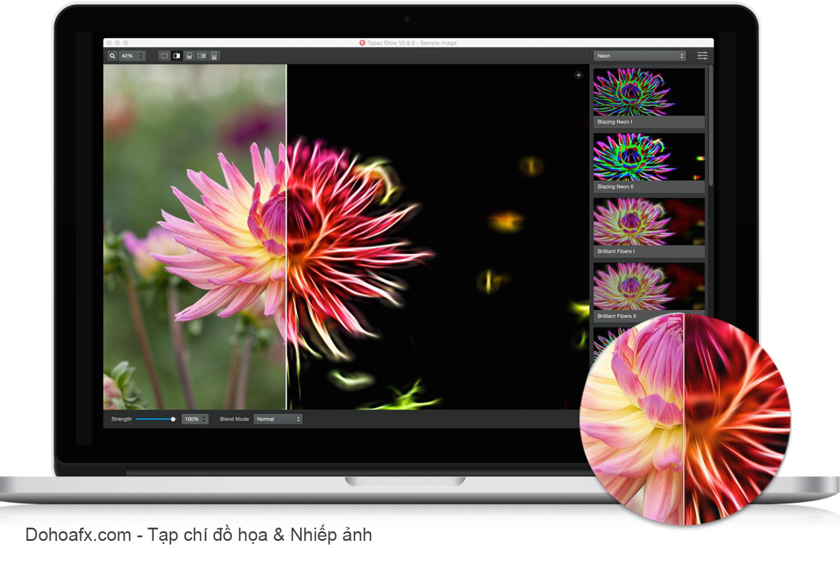Screen dimensions: 840x562
Task: Click the split-view divider line on canvas
Action: click(x=286, y=237)
